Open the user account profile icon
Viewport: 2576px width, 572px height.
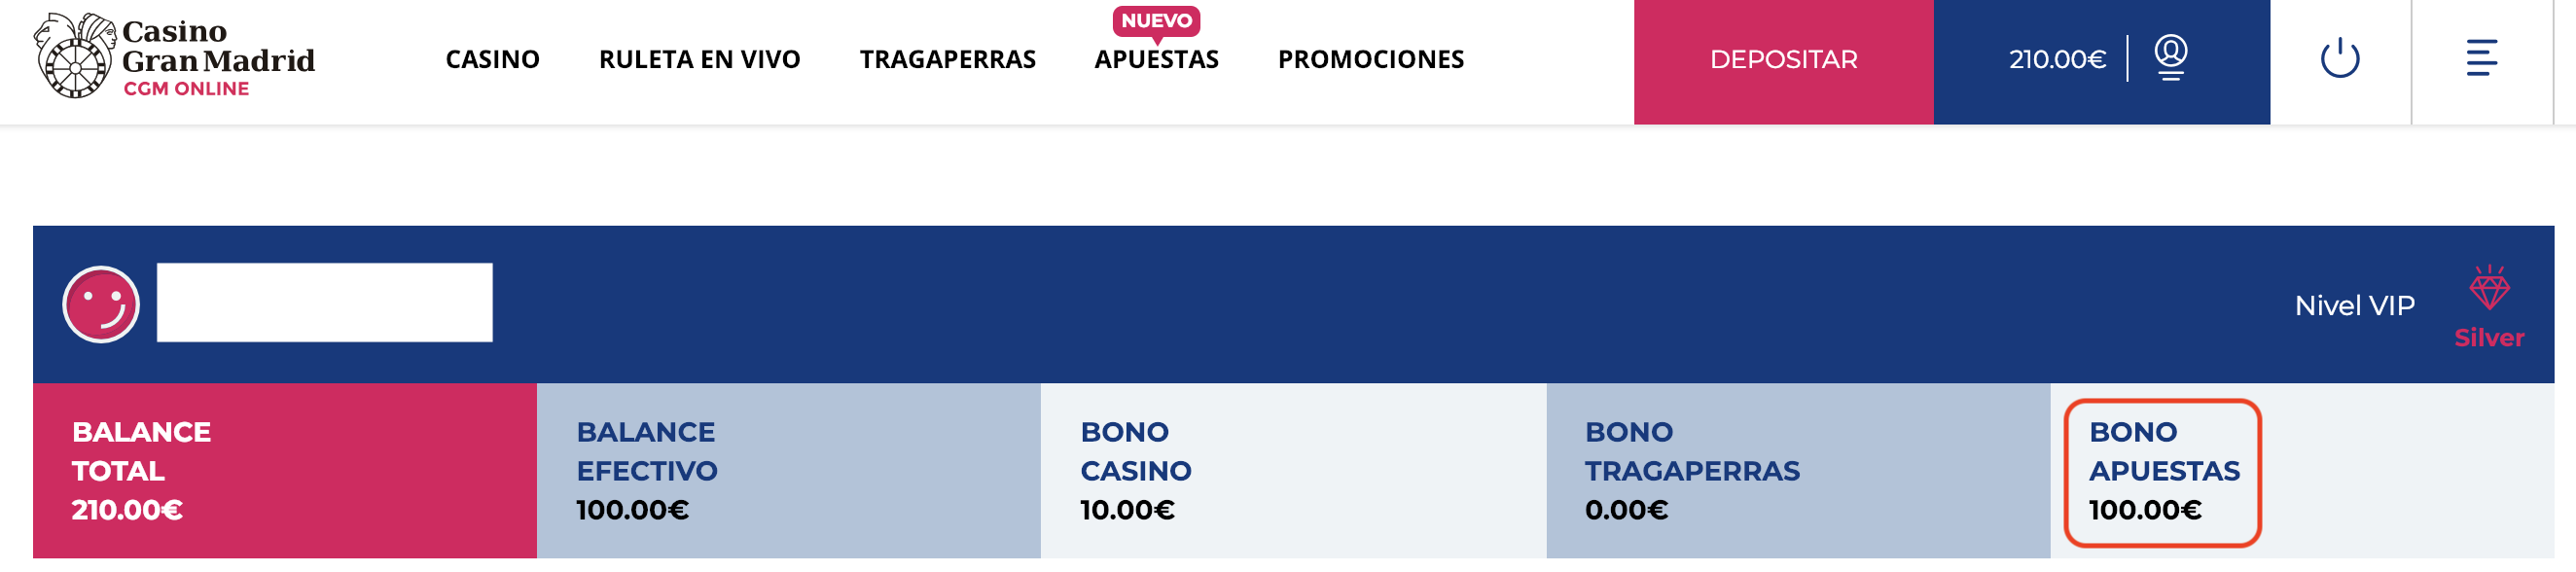point(2171,57)
